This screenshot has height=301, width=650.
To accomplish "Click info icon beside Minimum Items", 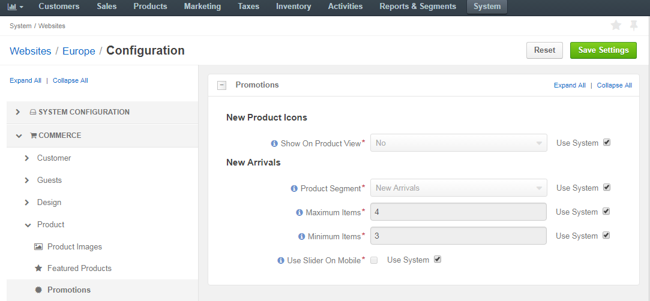I will [x=301, y=236].
